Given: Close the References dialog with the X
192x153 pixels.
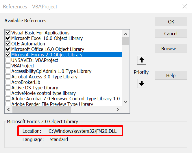Looking at the screenshot, I should tap(184, 6).
